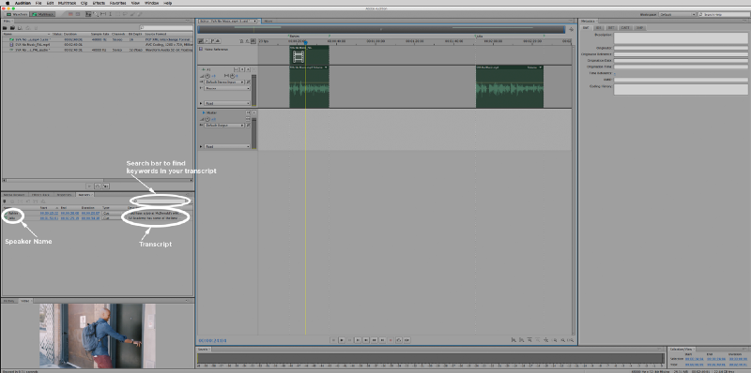Click the Pause button in the transport bar
The image size is (751, 373).
click(349, 340)
